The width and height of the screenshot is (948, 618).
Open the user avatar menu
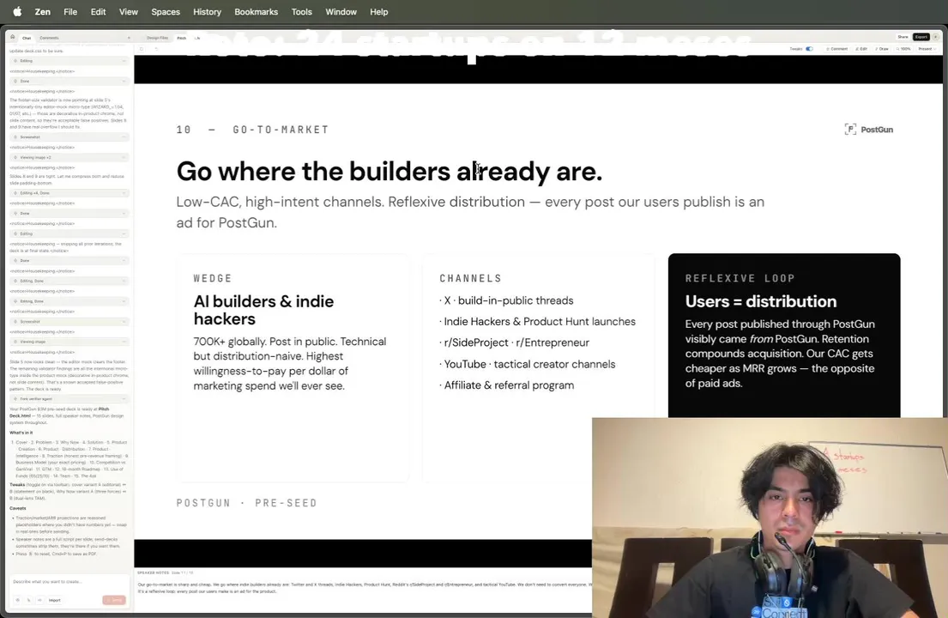point(935,37)
